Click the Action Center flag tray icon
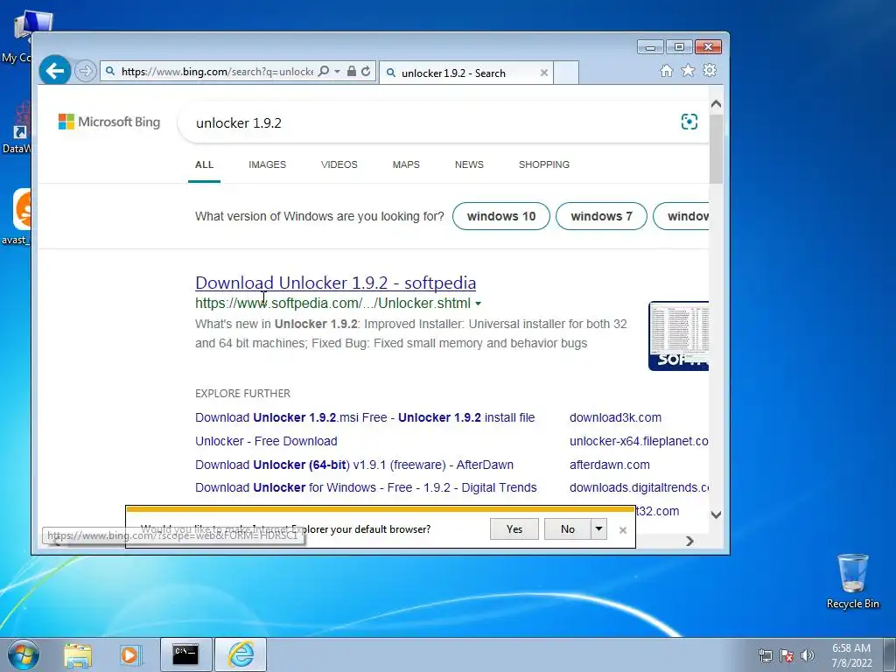Screen dimensions: 896x672 tap(787, 655)
